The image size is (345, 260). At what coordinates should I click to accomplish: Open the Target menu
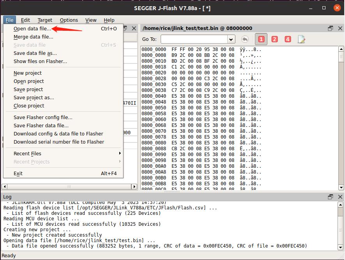tap(45, 20)
